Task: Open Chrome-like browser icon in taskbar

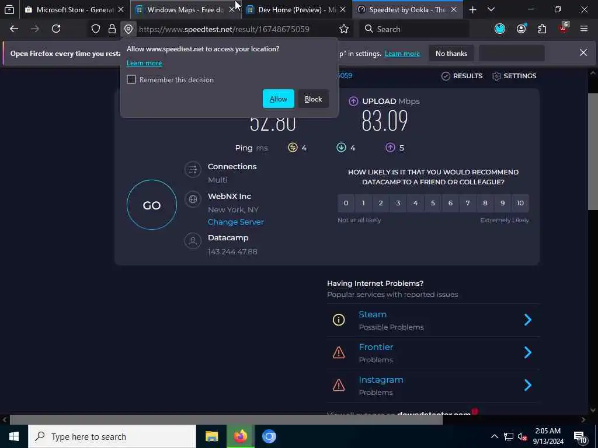Action: (x=269, y=436)
